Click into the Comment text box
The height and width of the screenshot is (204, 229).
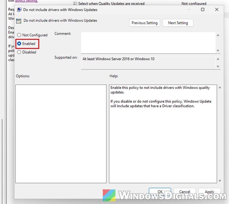click(148, 43)
